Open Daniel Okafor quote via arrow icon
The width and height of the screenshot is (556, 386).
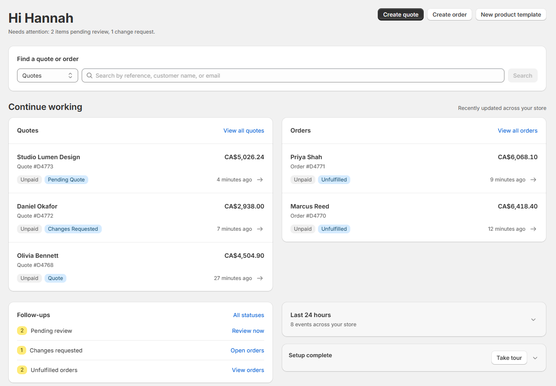pyautogui.click(x=260, y=229)
